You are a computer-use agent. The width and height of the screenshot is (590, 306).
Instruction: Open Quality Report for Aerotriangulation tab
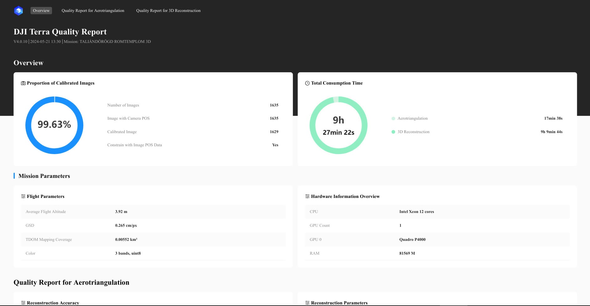[x=93, y=11]
